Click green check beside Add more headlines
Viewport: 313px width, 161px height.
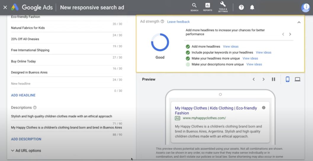tap(188, 46)
